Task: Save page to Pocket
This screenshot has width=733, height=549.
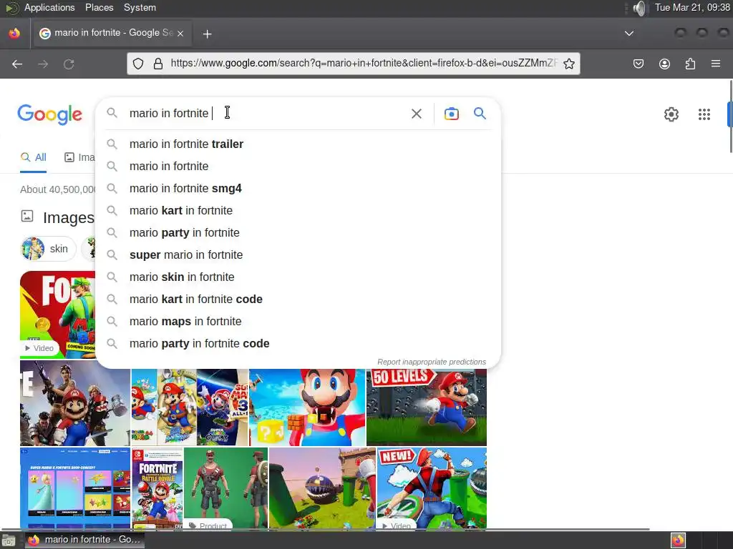Action: tap(638, 64)
